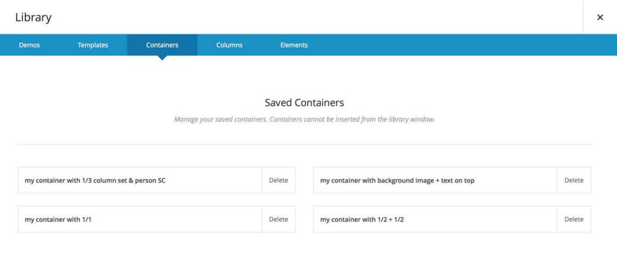Show the Elements tab
This screenshot has width=617, height=264.
(x=294, y=45)
